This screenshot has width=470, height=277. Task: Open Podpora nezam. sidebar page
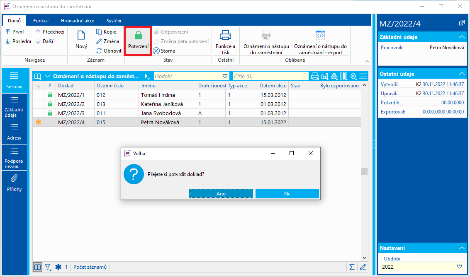14,158
